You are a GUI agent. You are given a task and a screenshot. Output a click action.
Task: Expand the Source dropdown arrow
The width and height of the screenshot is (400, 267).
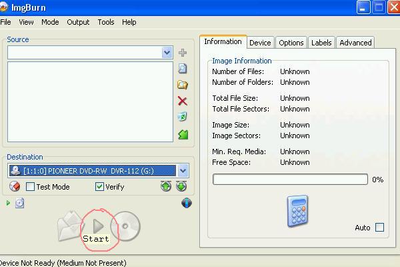pyautogui.click(x=167, y=53)
